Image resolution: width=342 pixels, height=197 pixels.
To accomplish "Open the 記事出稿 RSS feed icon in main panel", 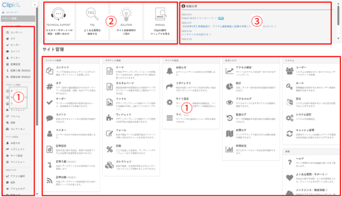I will coord(50,180).
